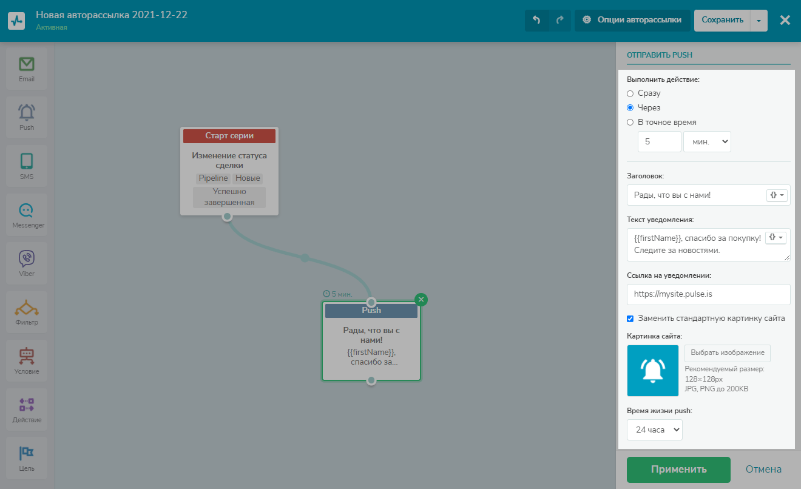Viewport: 801px width, 489px height.
Task: Select the В точное время radio option
Action: coord(630,122)
